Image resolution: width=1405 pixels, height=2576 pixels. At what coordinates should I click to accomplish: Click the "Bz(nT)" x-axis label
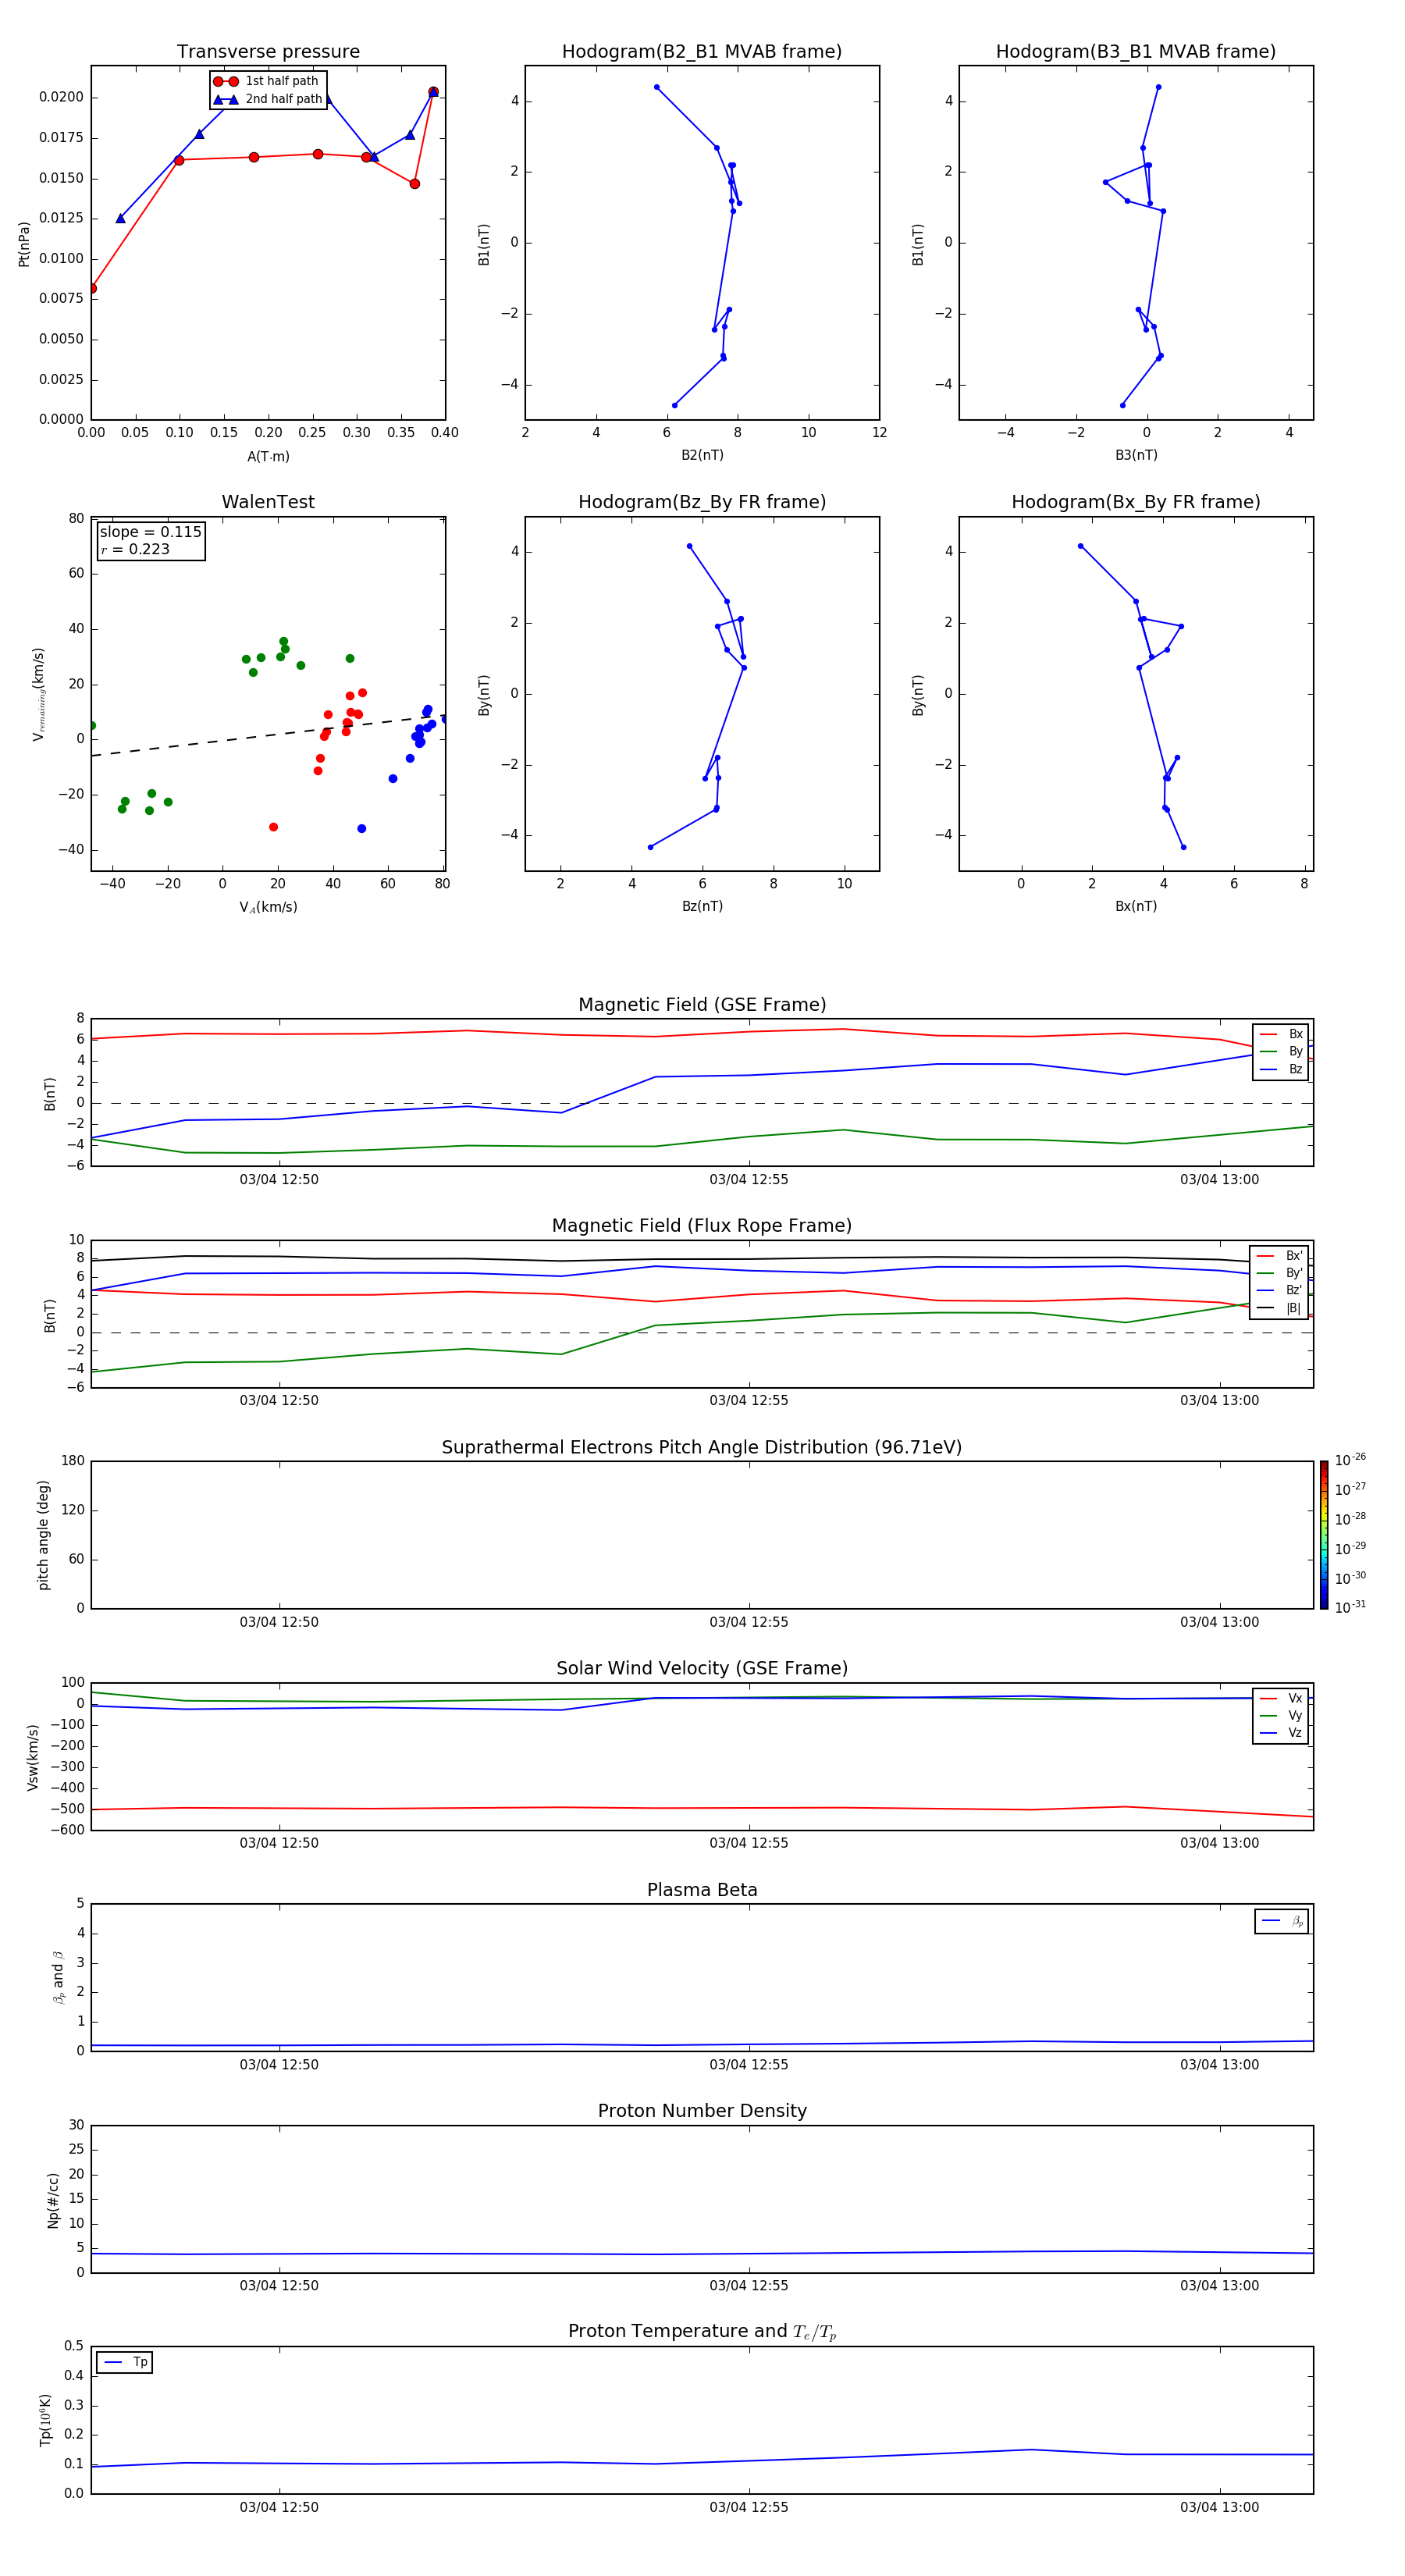pyautogui.click(x=702, y=906)
